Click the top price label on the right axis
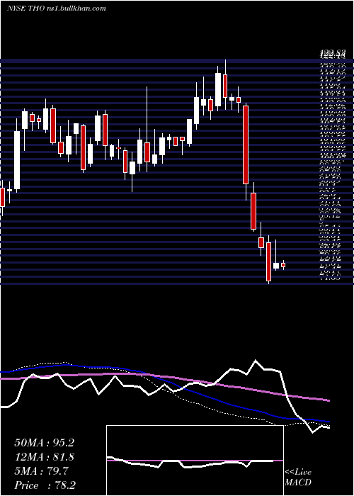This screenshot has width=354, height=496. (x=331, y=54)
